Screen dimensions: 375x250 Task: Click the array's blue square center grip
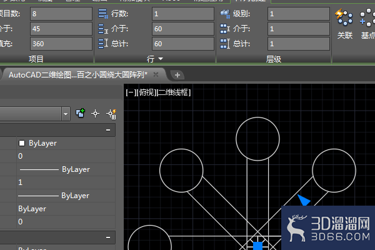257,246
